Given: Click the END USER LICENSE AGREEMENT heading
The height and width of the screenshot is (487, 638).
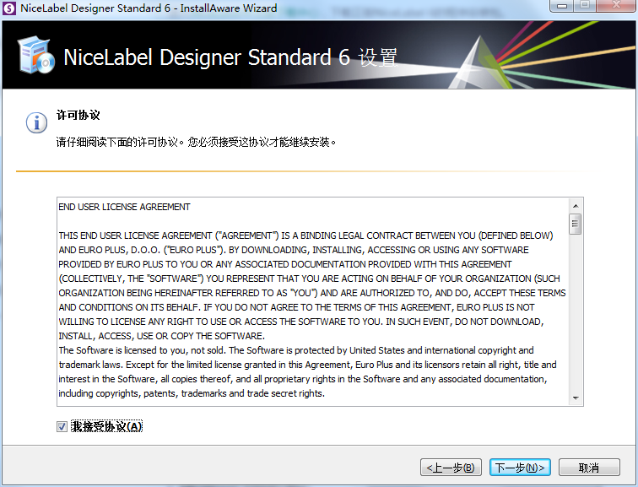Looking at the screenshot, I should [x=125, y=207].
